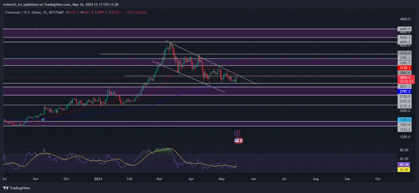The width and height of the screenshot is (419, 193).
Task: Select the 3732.5 price label
Action: [404, 53]
